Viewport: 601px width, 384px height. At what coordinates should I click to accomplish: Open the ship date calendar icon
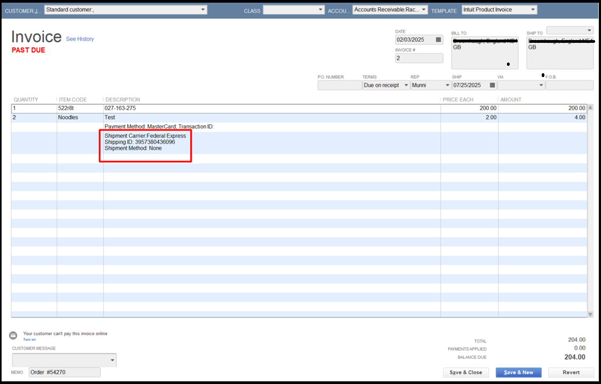[x=492, y=85]
